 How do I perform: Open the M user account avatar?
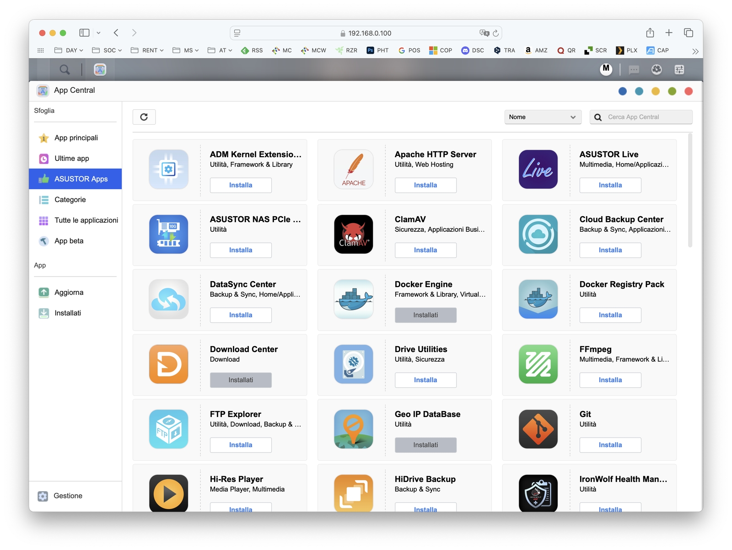606,69
